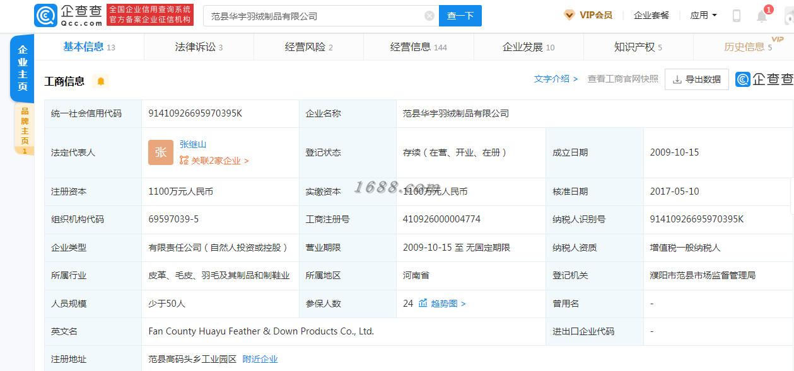
Task: Search with the 查一下 button
Action: click(x=460, y=16)
